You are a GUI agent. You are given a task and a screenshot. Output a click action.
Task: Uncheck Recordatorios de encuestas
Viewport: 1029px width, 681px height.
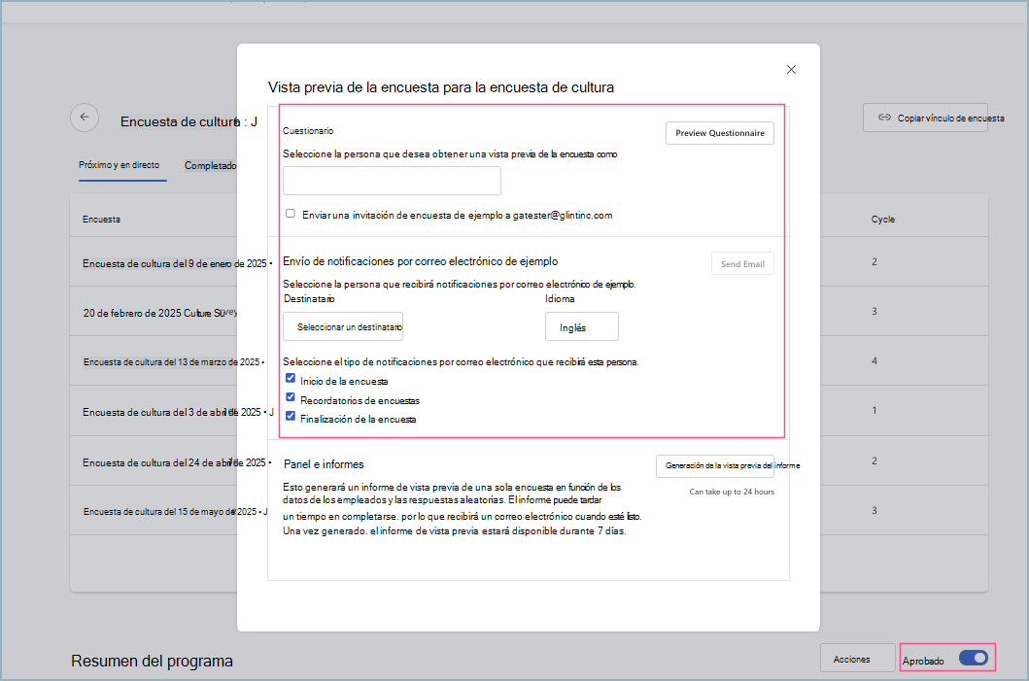point(291,397)
